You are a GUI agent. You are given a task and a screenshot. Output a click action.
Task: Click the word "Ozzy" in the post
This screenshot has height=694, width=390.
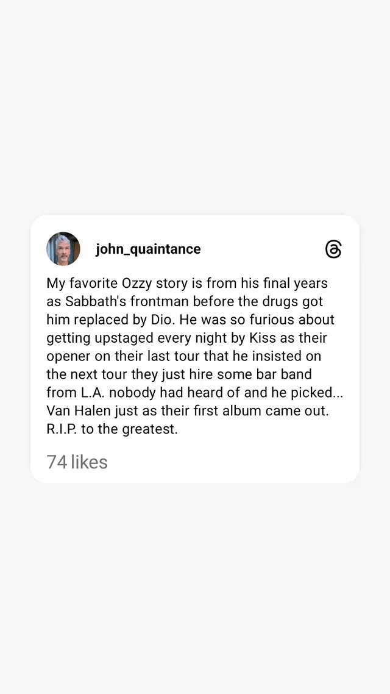(x=138, y=283)
